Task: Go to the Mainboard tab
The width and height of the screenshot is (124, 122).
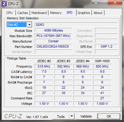Action: [39, 13]
